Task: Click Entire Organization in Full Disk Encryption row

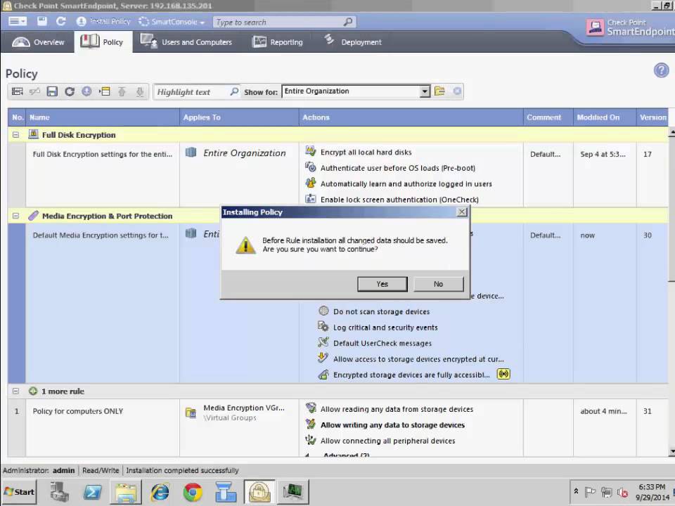Action: pos(244,153)
